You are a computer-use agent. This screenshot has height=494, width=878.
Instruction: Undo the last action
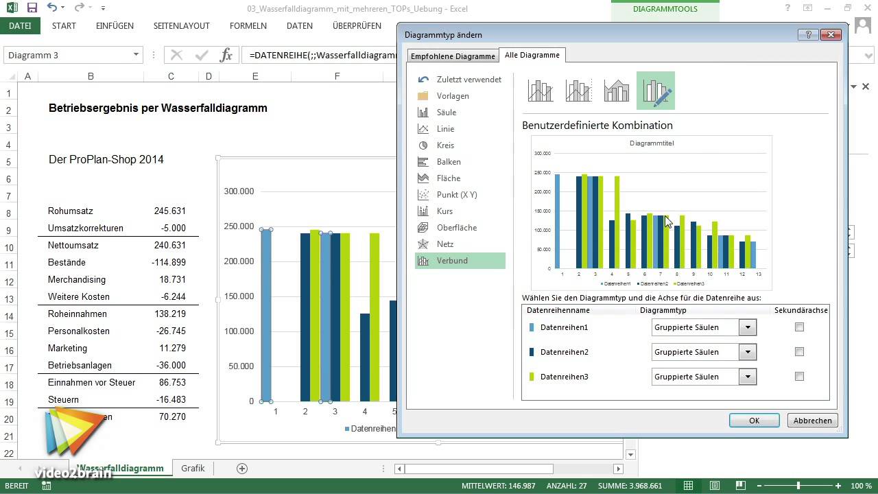pos(53,8)
